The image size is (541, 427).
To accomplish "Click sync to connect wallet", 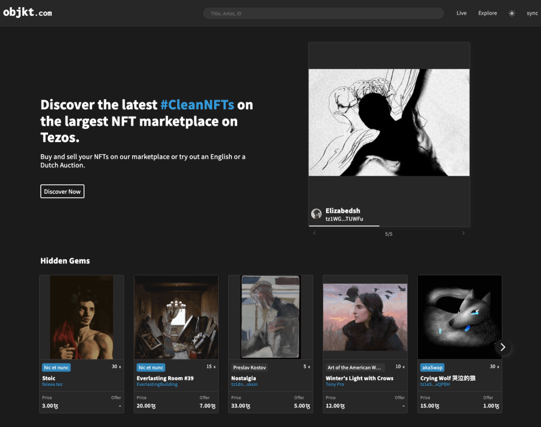I will point(532,13).
